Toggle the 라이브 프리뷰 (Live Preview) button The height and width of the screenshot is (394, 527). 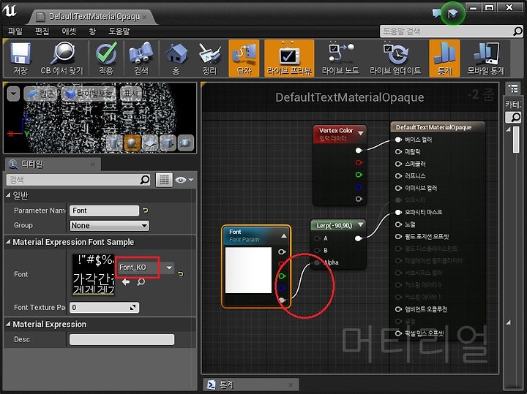coord(289,58)
